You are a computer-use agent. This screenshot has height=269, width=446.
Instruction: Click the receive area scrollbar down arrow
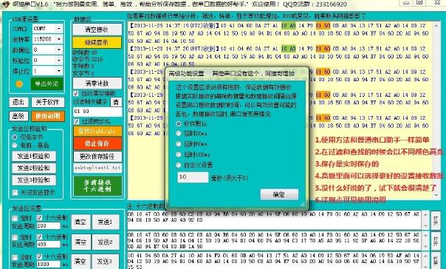click(x=436, y=196)
